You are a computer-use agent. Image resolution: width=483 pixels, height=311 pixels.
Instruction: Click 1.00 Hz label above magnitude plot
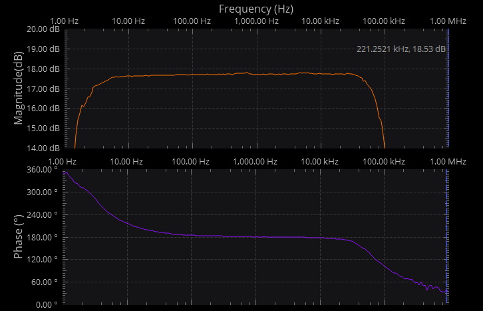(64, 21)
